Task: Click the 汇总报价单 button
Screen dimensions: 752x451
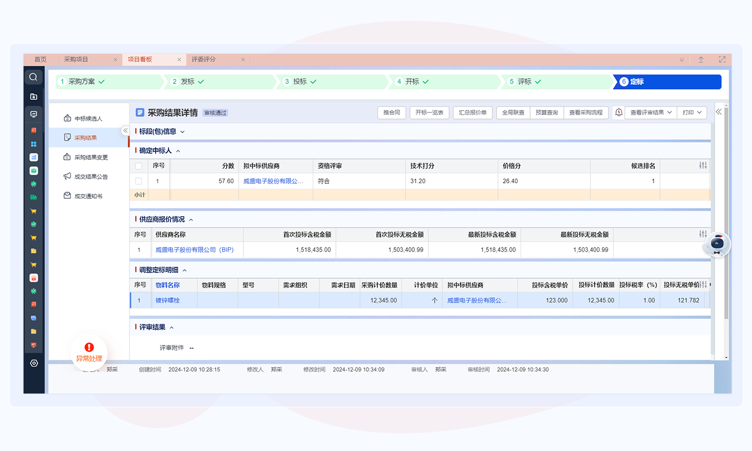Action: point(473,112)
